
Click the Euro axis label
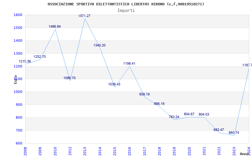15,80
